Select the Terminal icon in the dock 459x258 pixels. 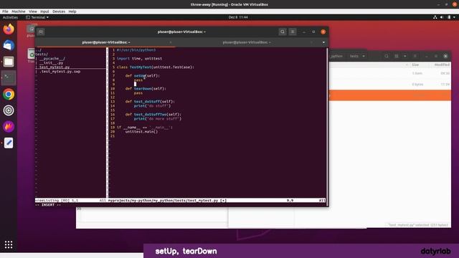[x=9, y=78]
